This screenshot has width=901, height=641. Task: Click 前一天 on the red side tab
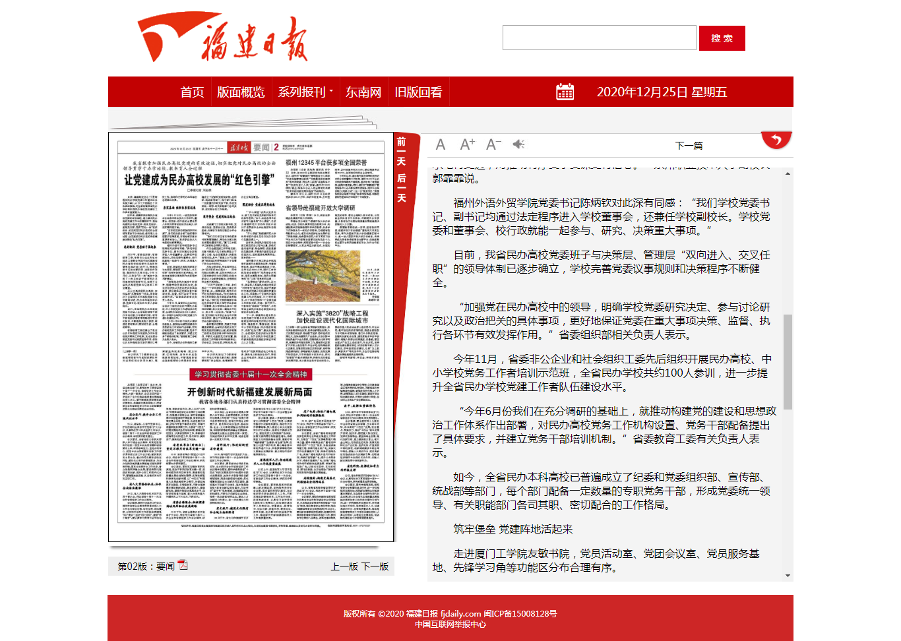(x=401, y=152)
